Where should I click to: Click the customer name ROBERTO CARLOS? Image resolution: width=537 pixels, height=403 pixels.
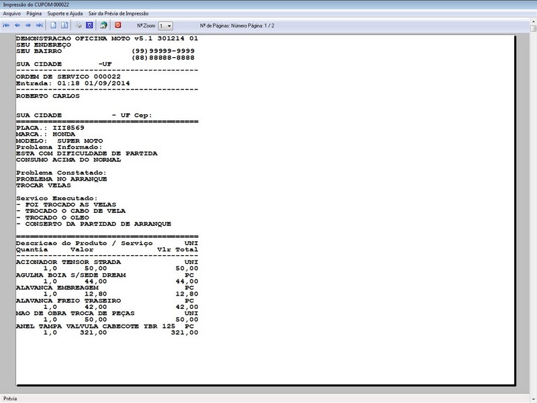(48, 96)
